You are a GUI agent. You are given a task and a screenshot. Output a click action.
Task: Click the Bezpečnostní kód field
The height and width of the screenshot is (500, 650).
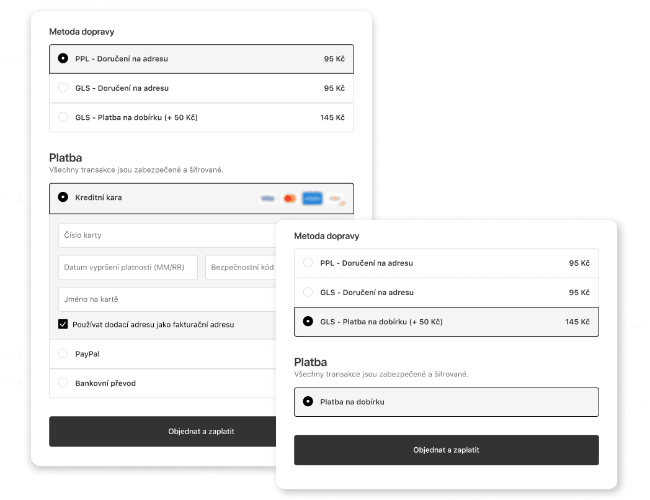coord(241,267)
